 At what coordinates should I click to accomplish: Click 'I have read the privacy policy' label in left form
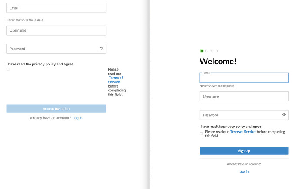(40, 64)
